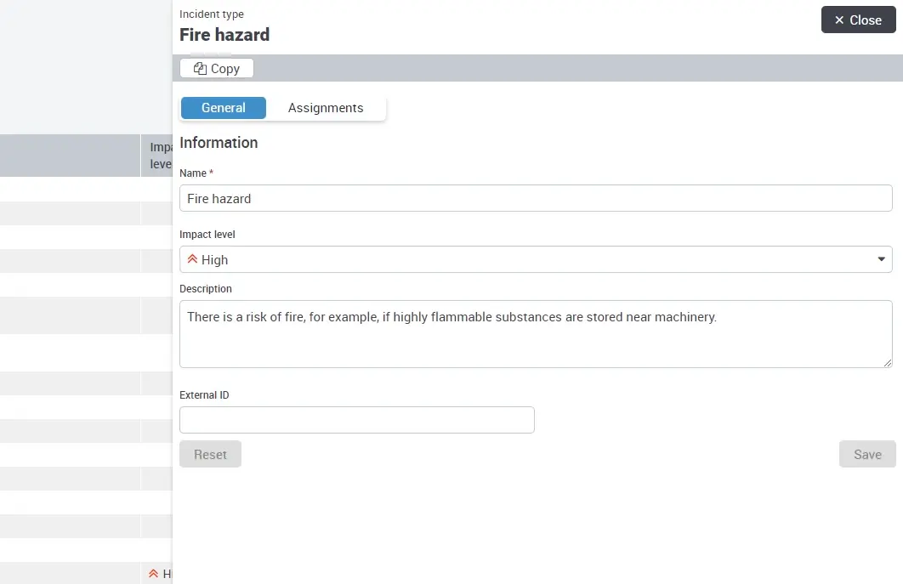
Task: Click the X icon inside the Close button
Action: click(x=841, y=20)
